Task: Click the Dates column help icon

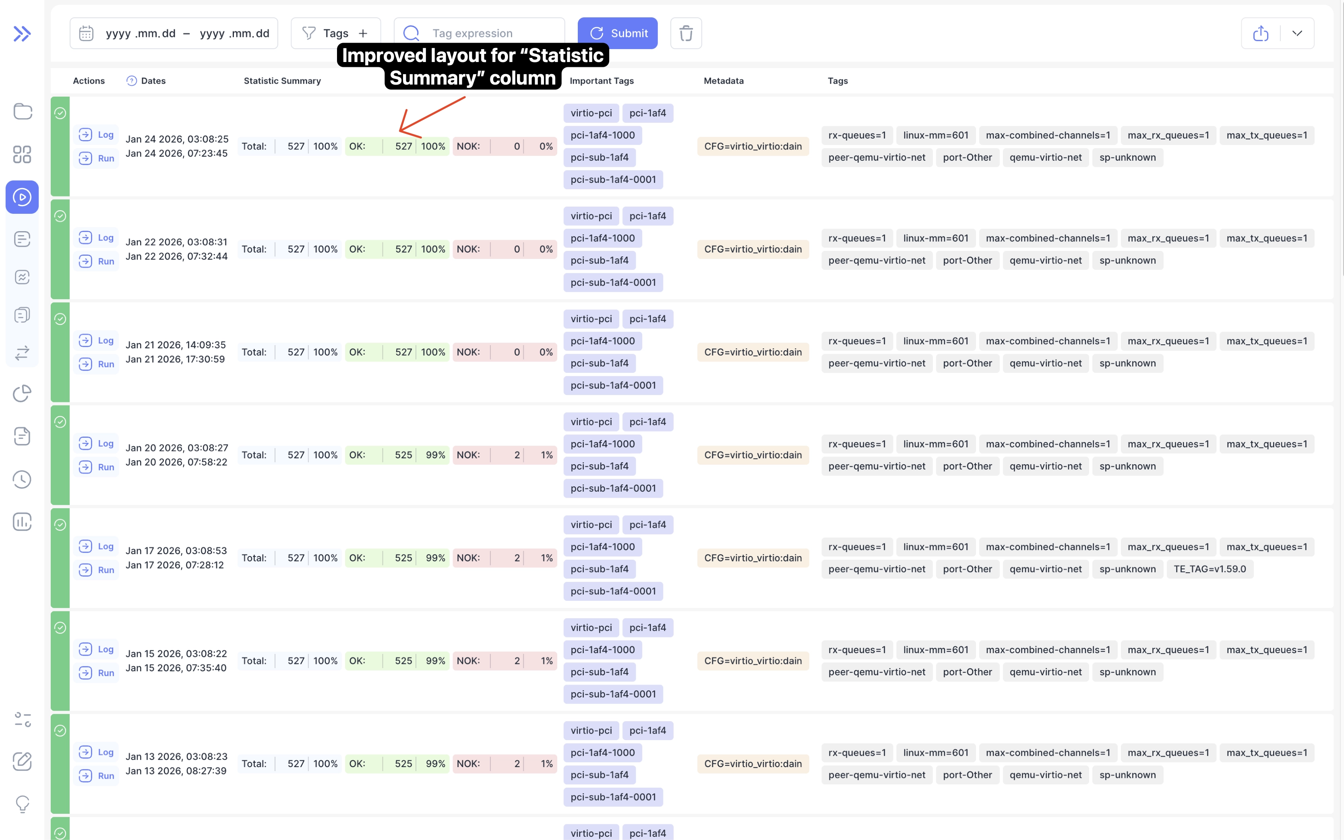Action: [x=132, y=81]
